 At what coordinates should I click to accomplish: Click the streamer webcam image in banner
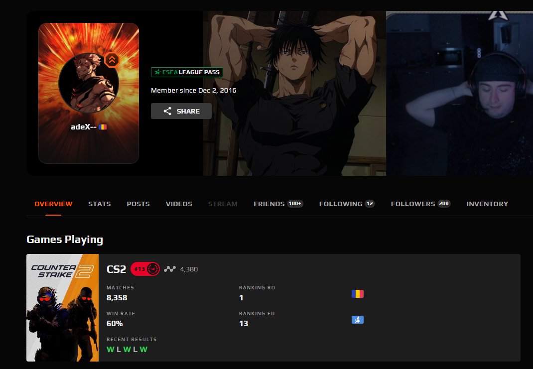point(460,94)
